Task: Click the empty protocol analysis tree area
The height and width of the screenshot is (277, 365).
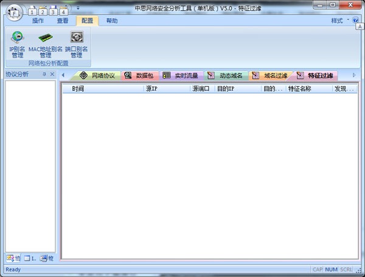Action: pyautogui.click(x=30, y=166)
